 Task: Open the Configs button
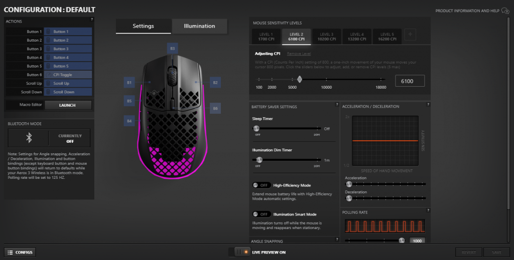click(x=20, y=252)
